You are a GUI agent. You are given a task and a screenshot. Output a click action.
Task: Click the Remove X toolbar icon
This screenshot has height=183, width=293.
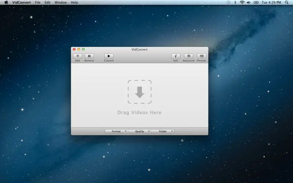89,56
